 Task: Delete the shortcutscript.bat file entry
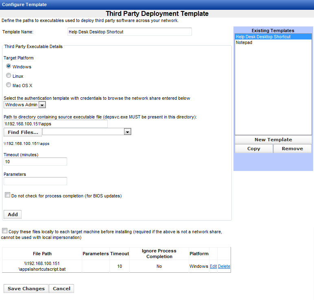[224, 266]
